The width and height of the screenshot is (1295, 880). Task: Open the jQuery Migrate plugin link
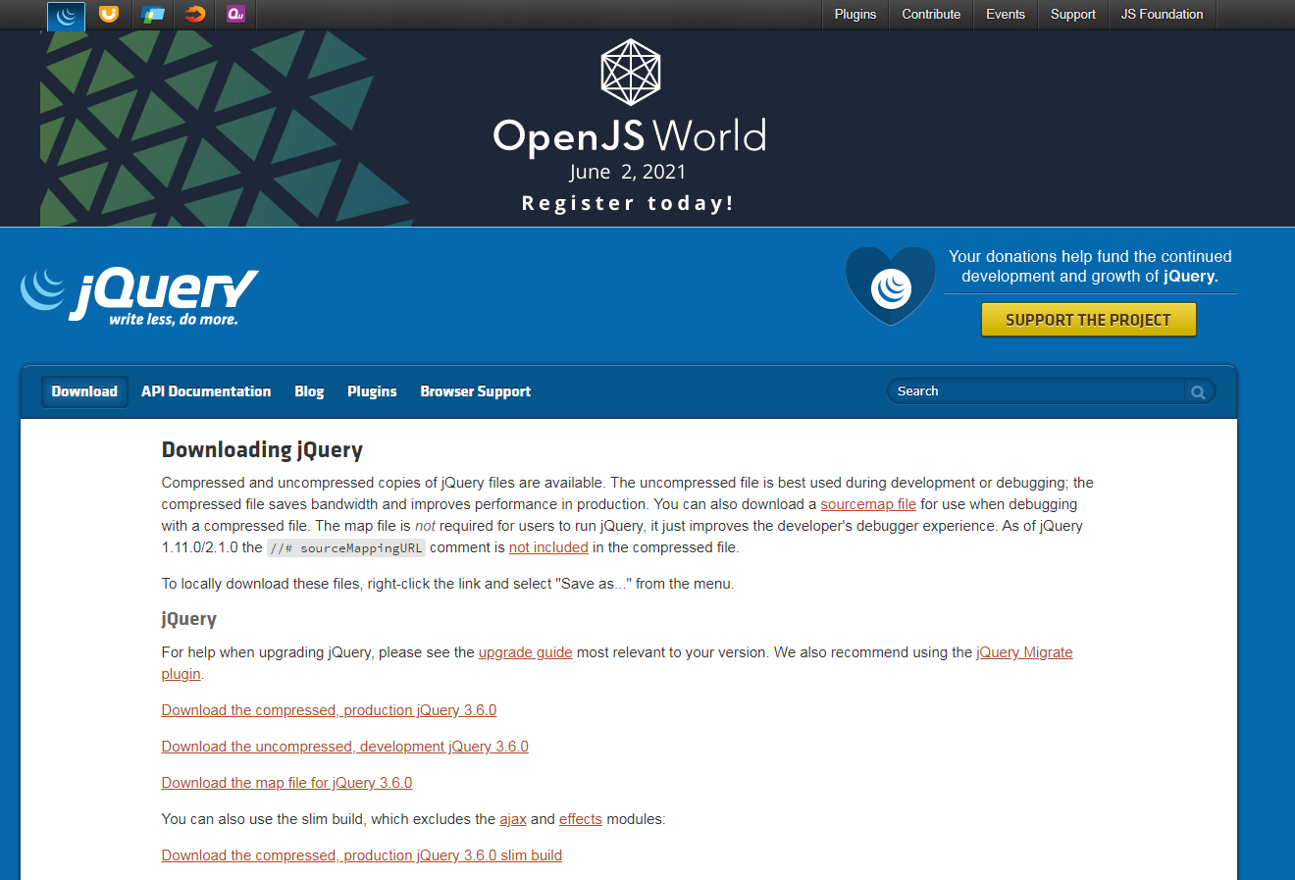pyautogui.click(x=1024, y=652)
